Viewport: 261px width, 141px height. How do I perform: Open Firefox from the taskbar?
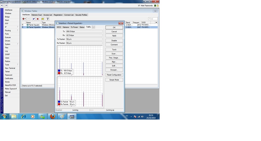[x=52, y=116]
